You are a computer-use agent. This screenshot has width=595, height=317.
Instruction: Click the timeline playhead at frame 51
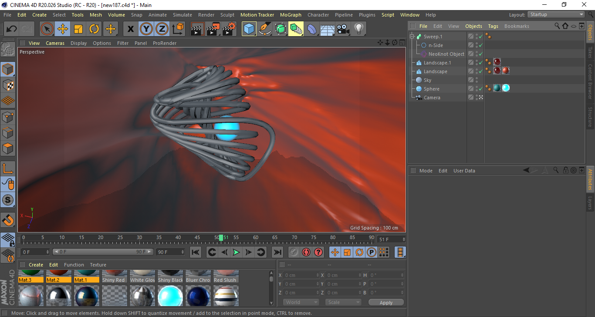(x=221, y=238)
